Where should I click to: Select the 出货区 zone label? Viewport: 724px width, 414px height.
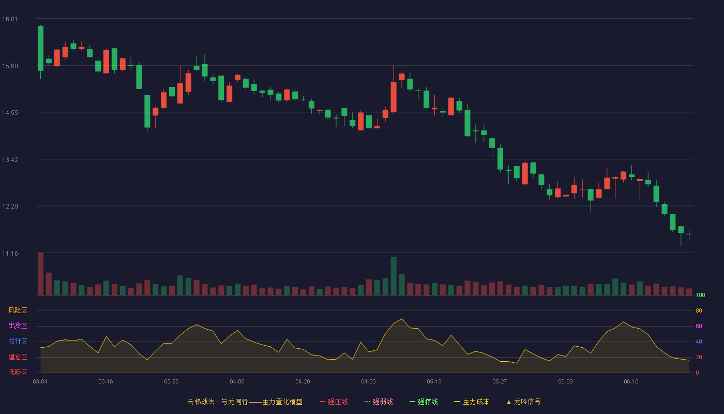tap(18, 326)
